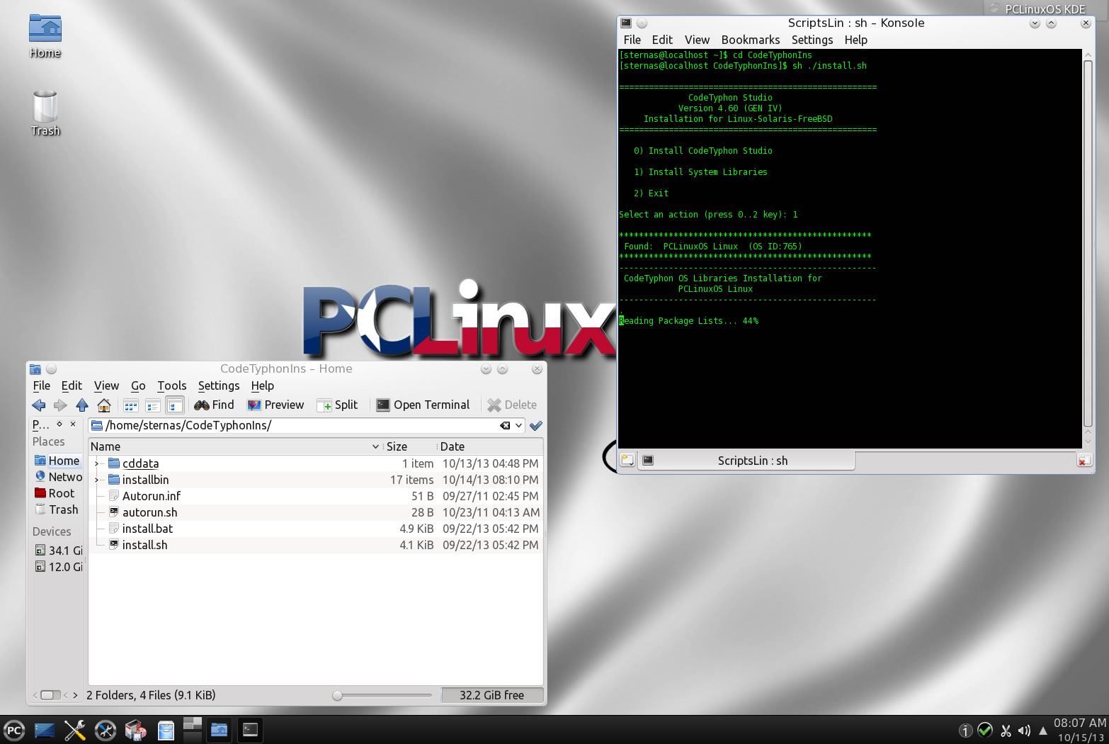This screenshot has height=744, width=1109.
Task: Close the current Konsole tab using red icon
Action: click(1084, 461)
